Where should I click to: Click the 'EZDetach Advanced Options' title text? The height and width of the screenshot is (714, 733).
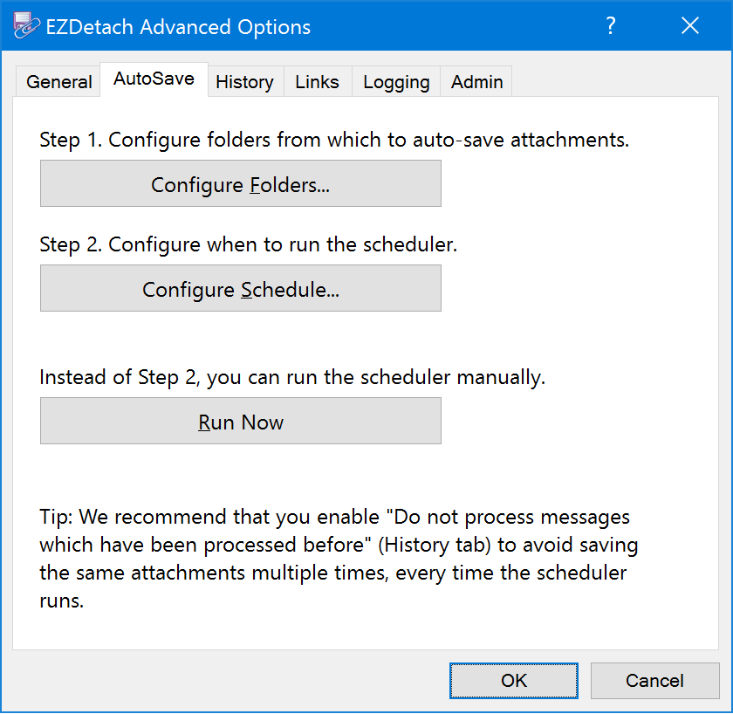click(178, 27)
